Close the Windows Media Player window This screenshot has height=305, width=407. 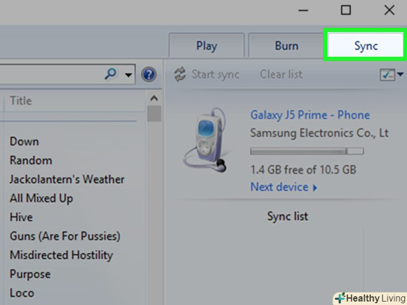tap(389, 10)
